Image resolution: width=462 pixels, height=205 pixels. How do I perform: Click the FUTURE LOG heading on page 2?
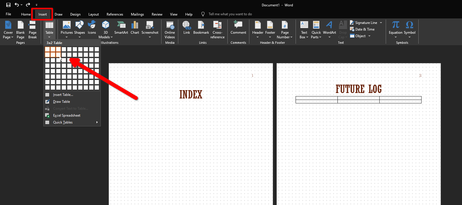[x=359, y=89]
